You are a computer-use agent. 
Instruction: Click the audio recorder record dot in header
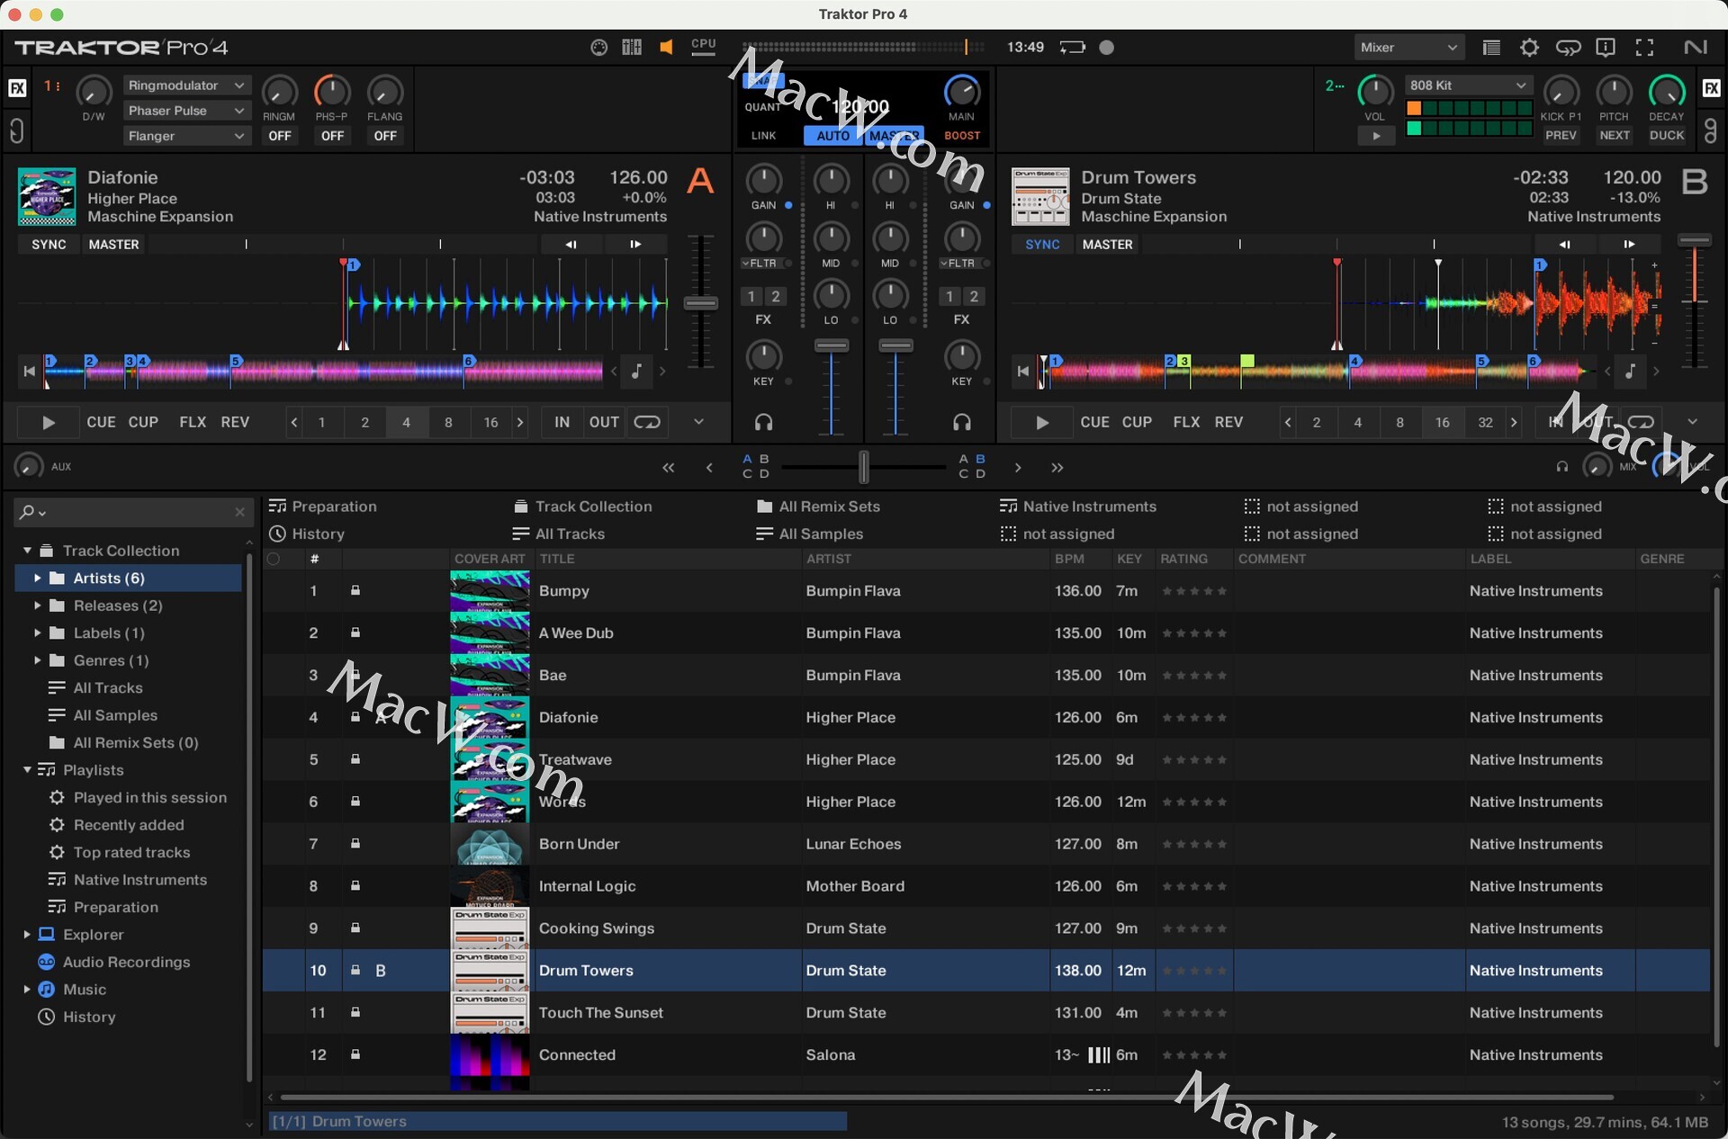(x=1107, y=48)
